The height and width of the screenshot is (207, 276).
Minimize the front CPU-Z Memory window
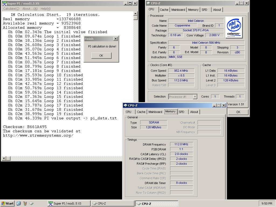coord(214,105)
